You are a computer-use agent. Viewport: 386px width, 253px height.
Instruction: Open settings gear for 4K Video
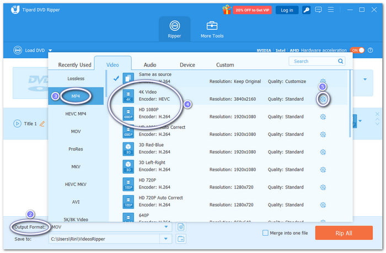pyautogui.click(x=323, y=99)
